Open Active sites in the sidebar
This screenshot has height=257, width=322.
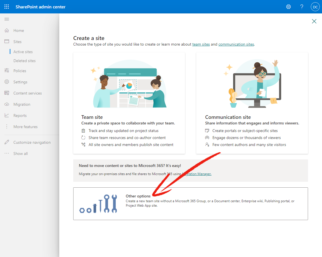23,52
